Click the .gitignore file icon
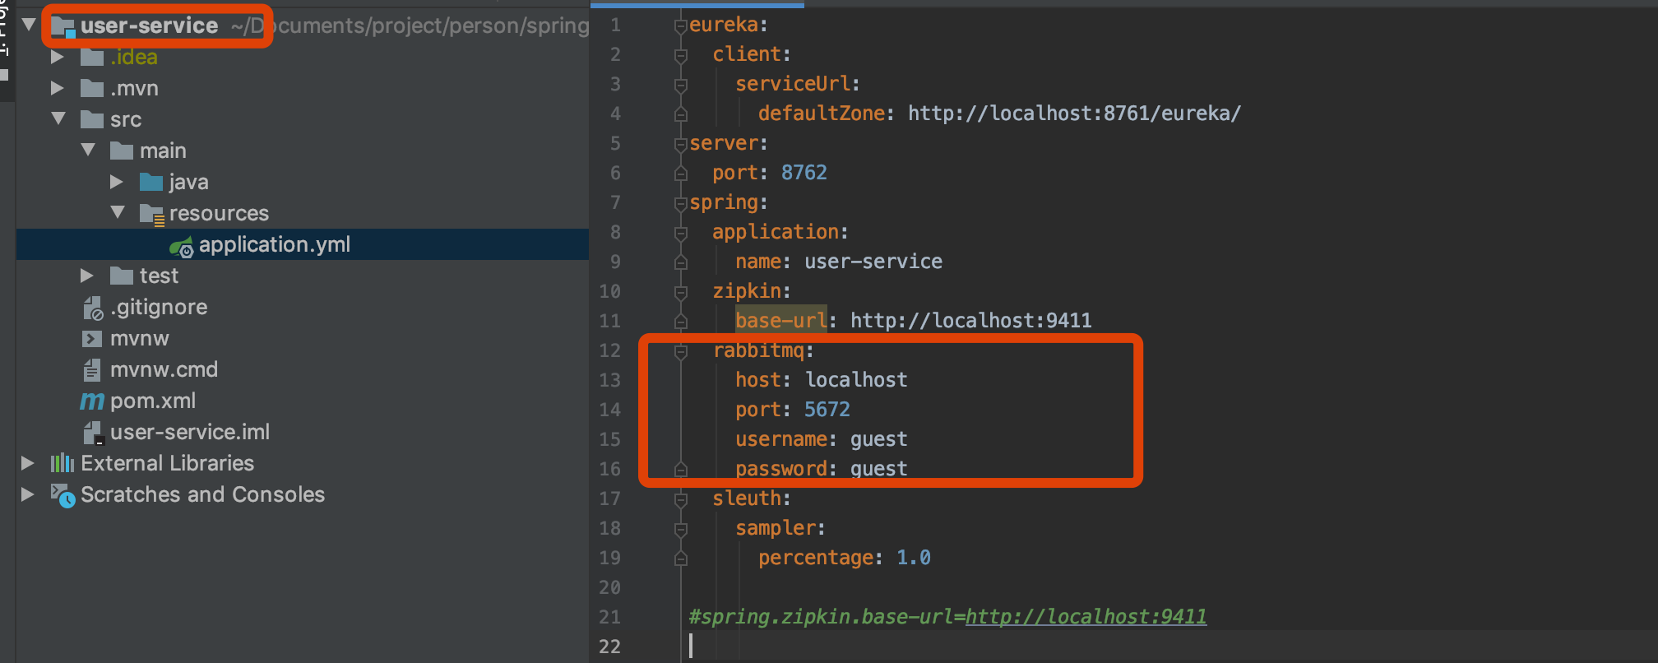The width and height of the screenshot is (1658, 663). pos(92,308)
